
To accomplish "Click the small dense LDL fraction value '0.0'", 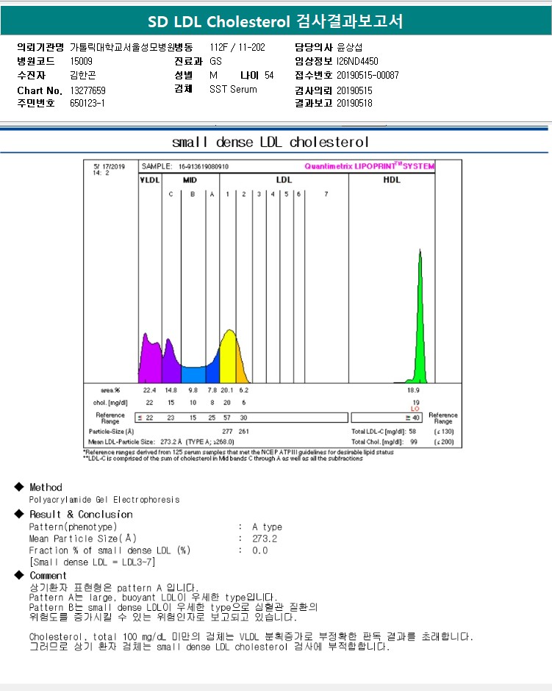I will [260, 551].
